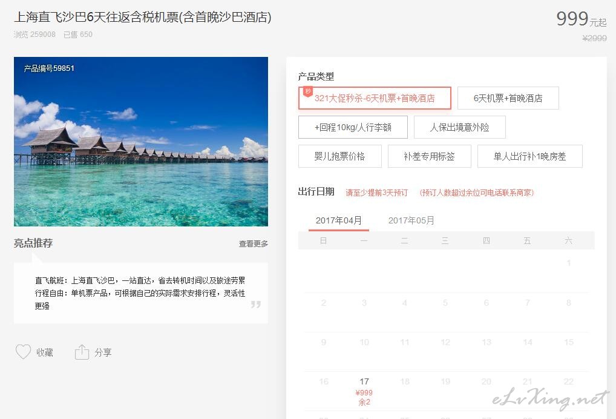
Task: Click 收藏 favorite label
Action: (x=45, y=352)
